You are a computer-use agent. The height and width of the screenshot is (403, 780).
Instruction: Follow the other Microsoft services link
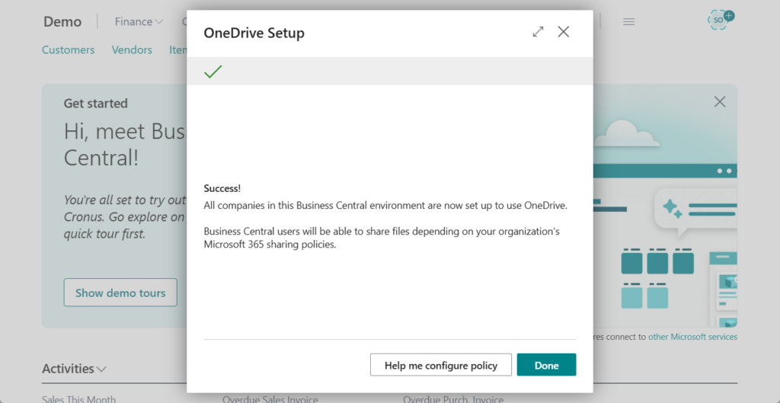coord(692,337)
